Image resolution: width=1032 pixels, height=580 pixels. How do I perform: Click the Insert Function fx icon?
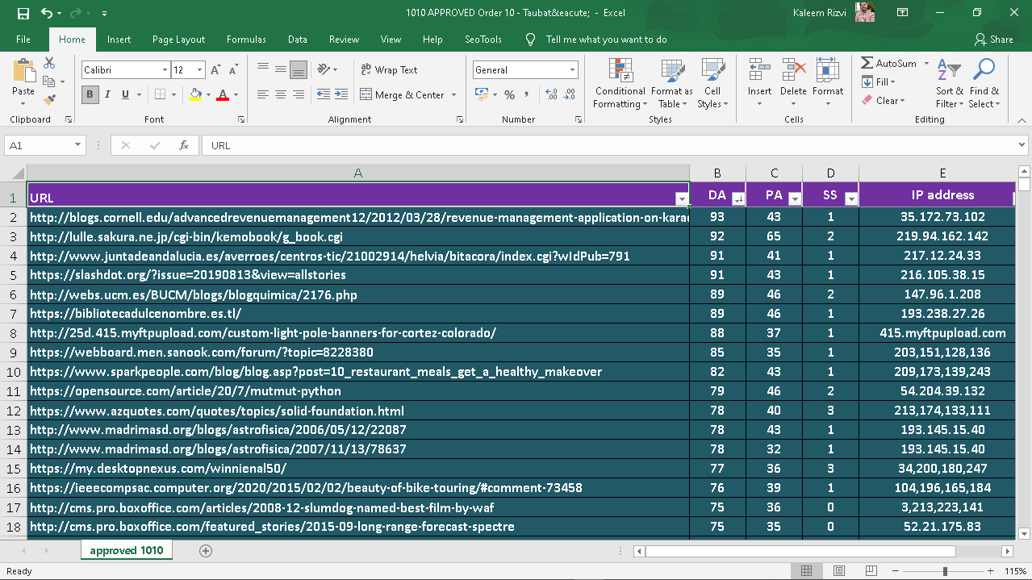point(184,145)
